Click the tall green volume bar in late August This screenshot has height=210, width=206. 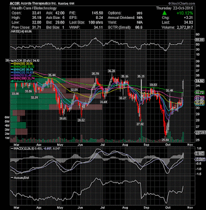tap(142, 130)
